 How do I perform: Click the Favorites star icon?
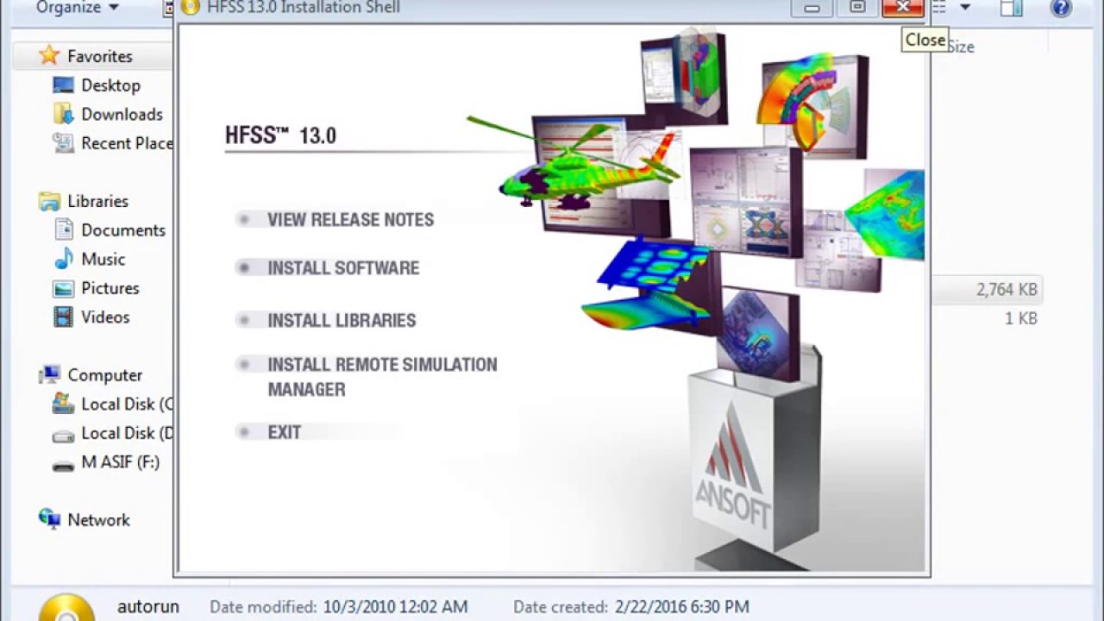50,55
